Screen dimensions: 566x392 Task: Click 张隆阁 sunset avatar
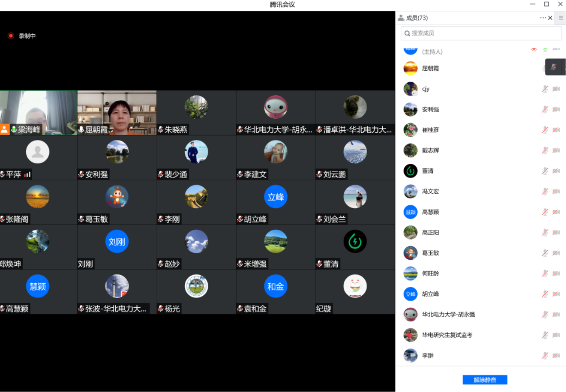[38, 197]
